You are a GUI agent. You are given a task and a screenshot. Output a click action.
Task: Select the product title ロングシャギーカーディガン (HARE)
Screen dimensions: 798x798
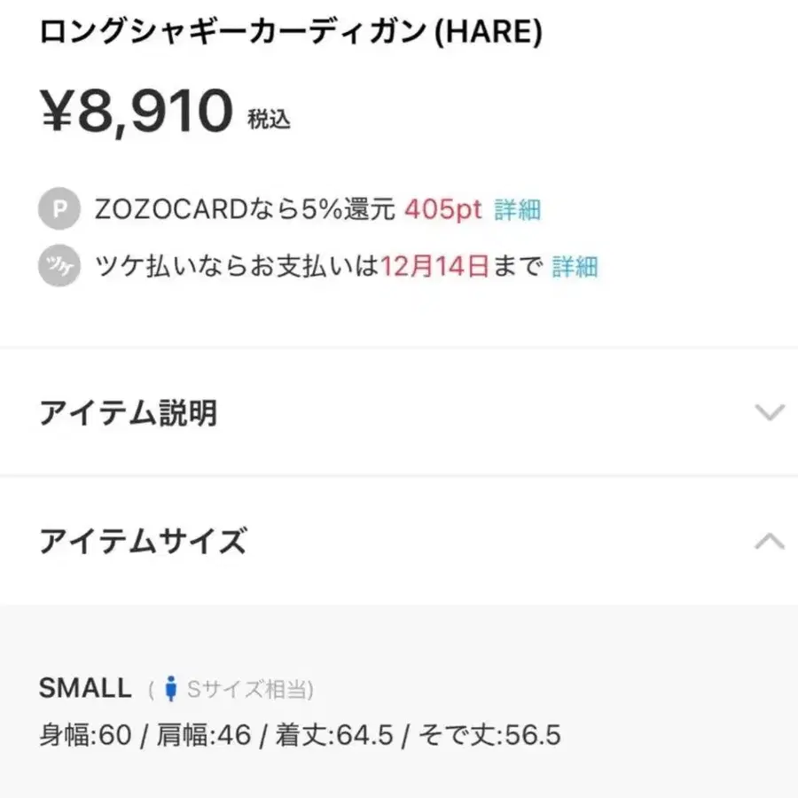[x=291, y=31]
